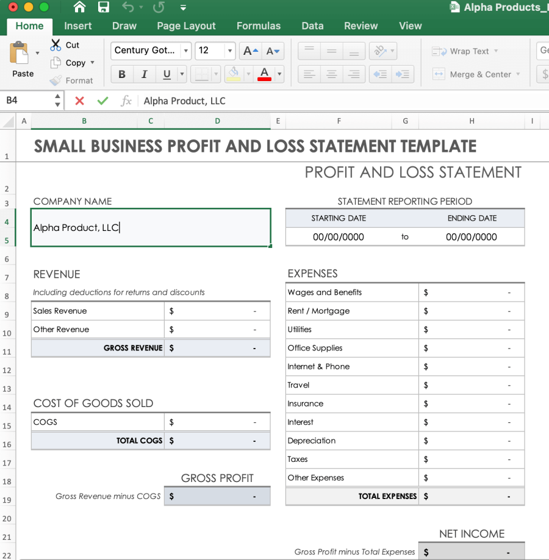Viewport: 549px width, 560px height.
Task: Open the font color dropdown arrow
Action: 280,74
